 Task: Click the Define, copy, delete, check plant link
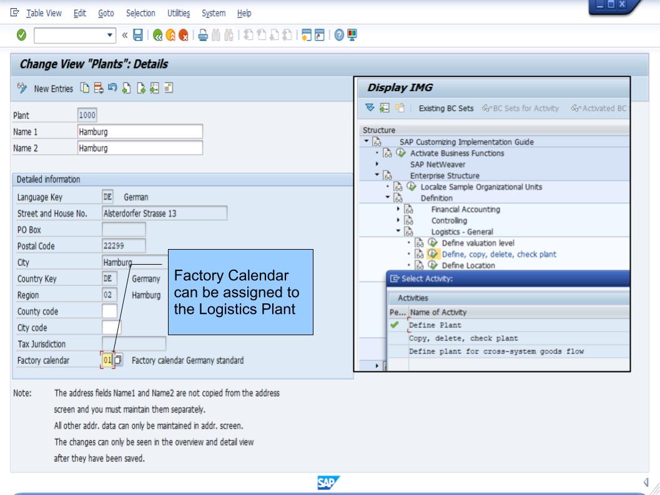tap(499, 254)
